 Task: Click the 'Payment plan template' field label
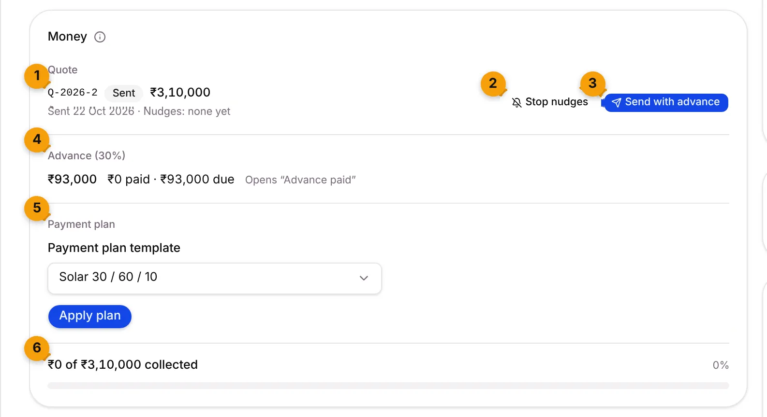(x=114, y=248)
